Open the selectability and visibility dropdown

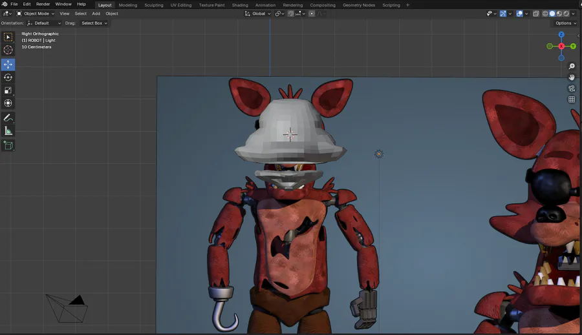[491, 14]
